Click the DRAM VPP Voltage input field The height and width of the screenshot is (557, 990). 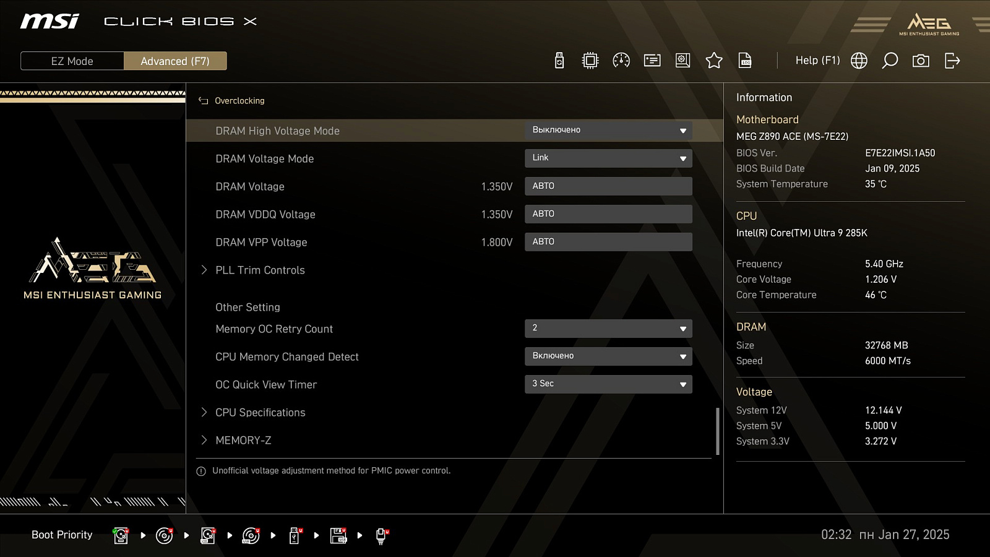click(x=608, y=242)
